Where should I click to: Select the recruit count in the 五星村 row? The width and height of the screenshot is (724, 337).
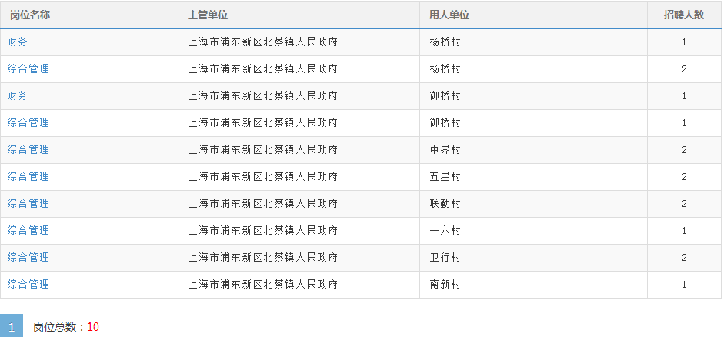click(684, 177)
